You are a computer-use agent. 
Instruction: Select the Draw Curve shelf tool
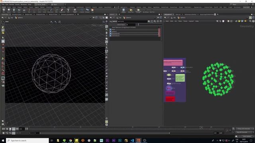click(x=51, y=11)
